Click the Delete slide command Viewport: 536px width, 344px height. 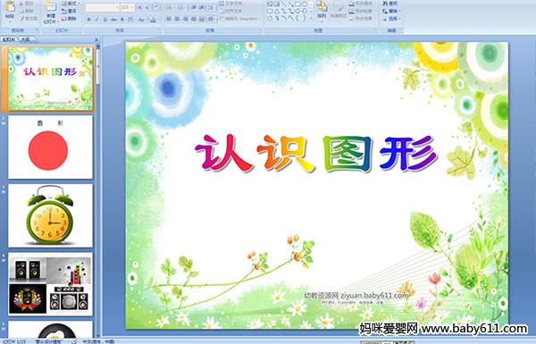69,19
